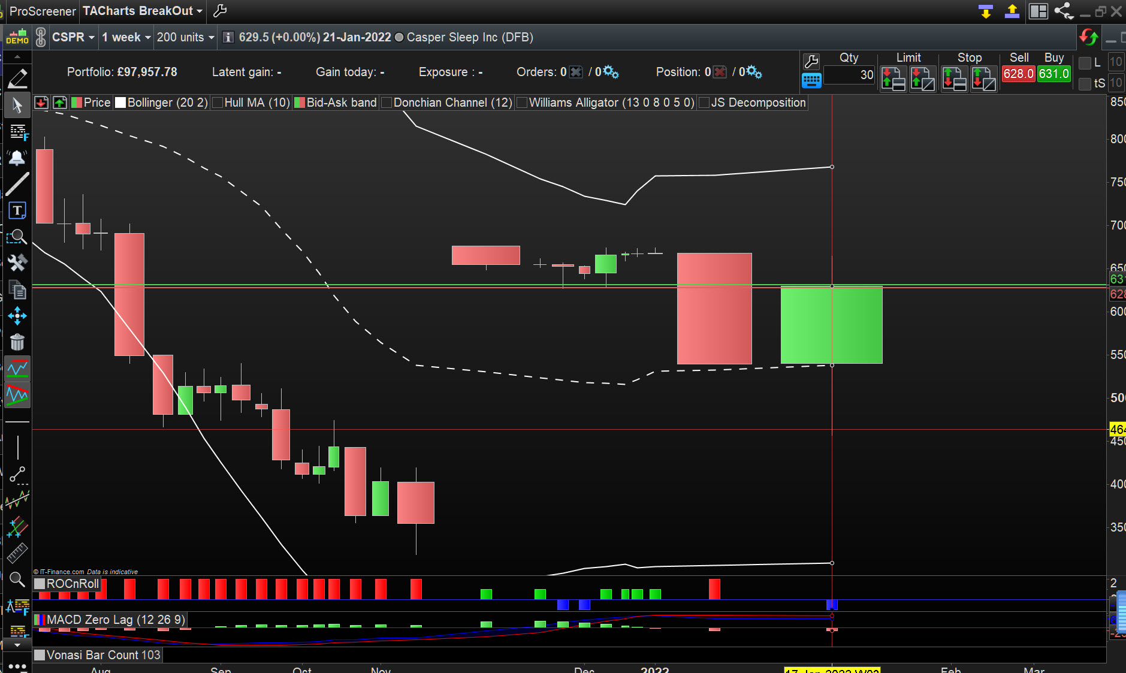This screenshot has height=673, width=1126.
Task: Collapse toolbar with top up arrow
Action: coord(17,57)
